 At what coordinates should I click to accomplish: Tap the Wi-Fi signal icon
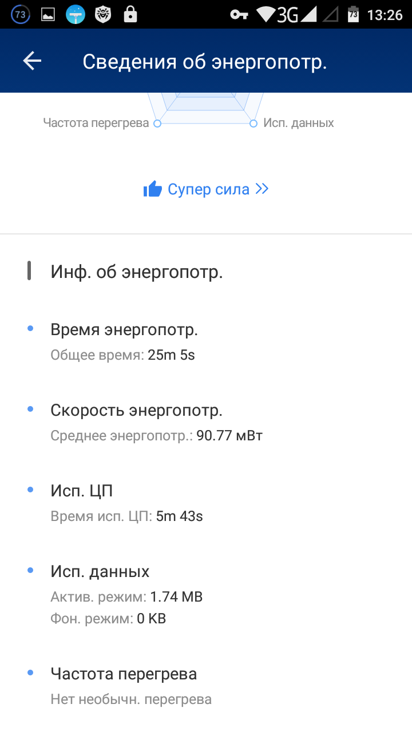click(266, 15)
